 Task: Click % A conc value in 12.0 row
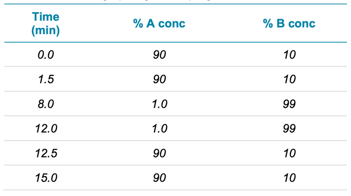[x=159, y=128]
